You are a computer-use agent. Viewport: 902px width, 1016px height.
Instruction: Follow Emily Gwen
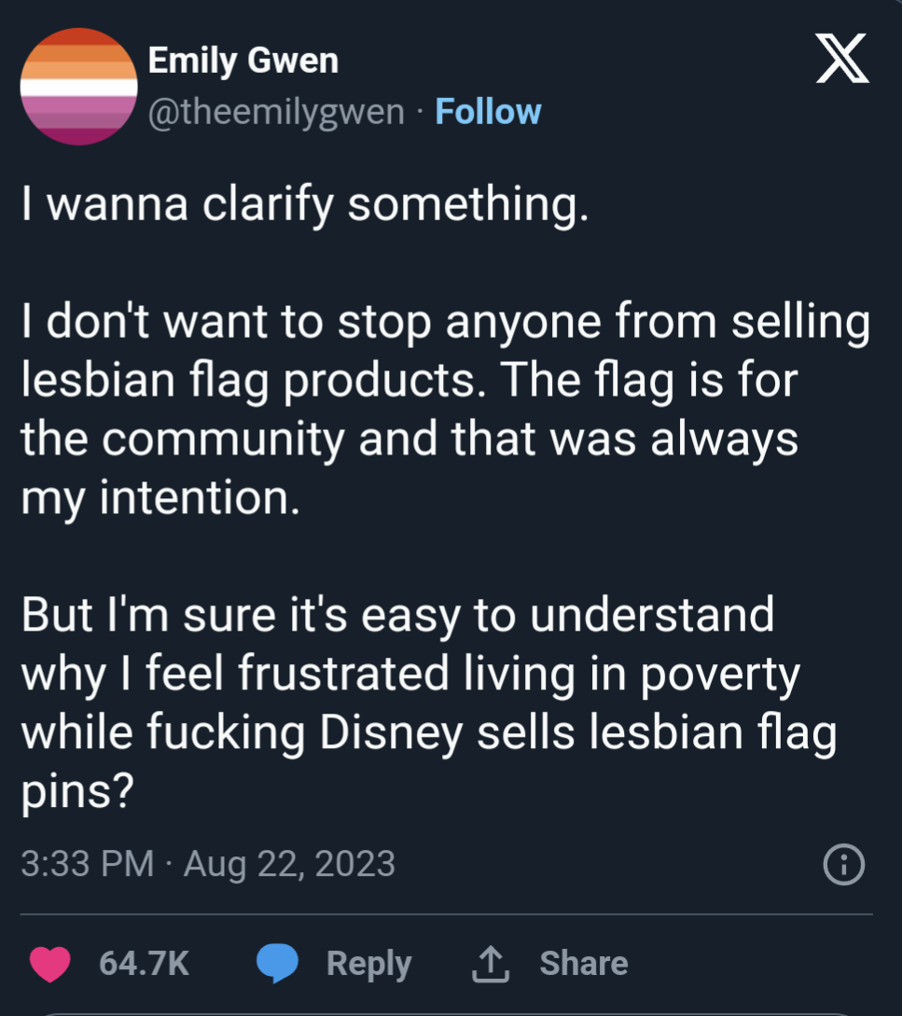(488, 112)
